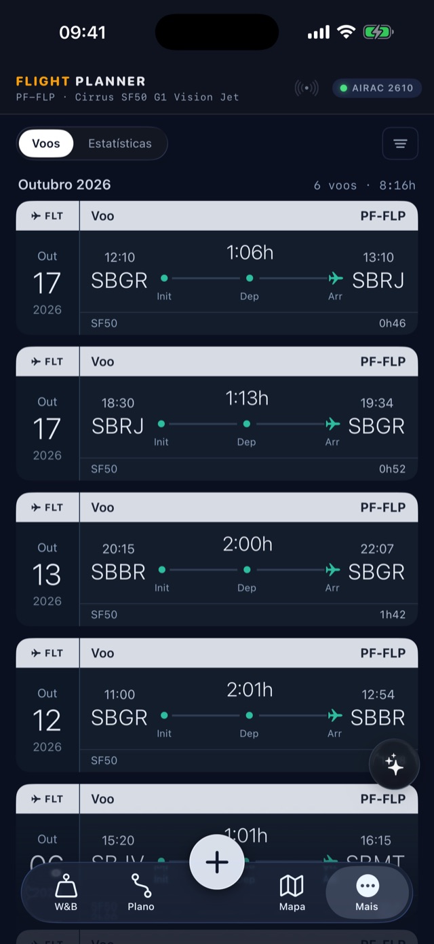The width and height of the screenshot is (434, 944).
Task: Open the Mais more options tab
Action: point(367,892)
